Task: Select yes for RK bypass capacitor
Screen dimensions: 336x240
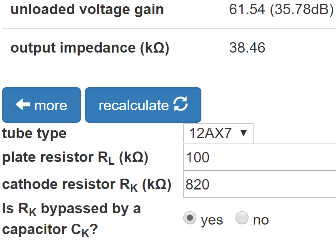Action: tap(190, 218)
